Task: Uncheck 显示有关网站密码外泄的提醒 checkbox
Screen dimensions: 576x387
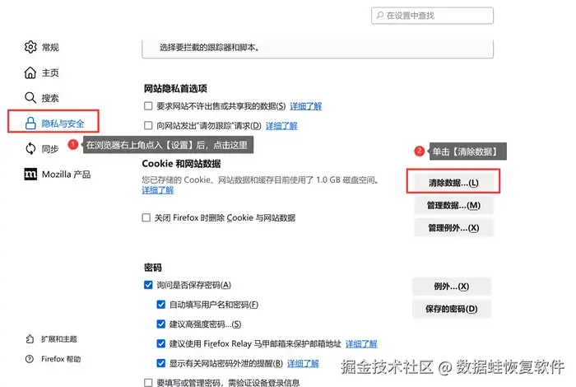Action: [x=161, y=363]
